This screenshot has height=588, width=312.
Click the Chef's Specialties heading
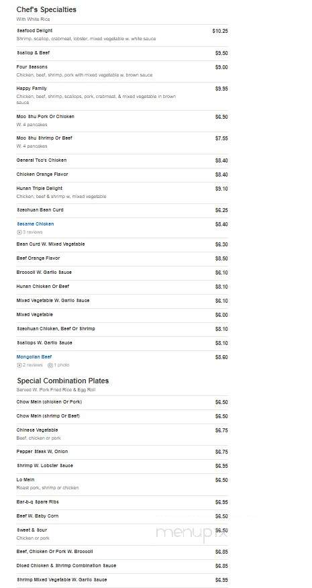point(46,10)
